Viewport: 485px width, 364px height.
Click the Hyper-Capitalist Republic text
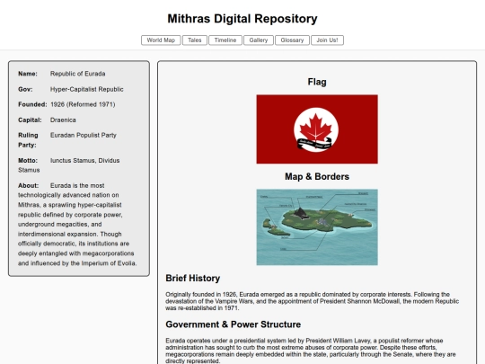click(86, 89)
